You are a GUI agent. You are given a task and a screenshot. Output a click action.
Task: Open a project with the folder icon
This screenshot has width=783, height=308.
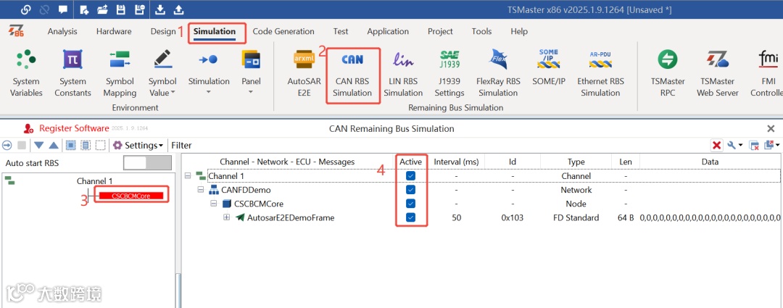(102, 9)
